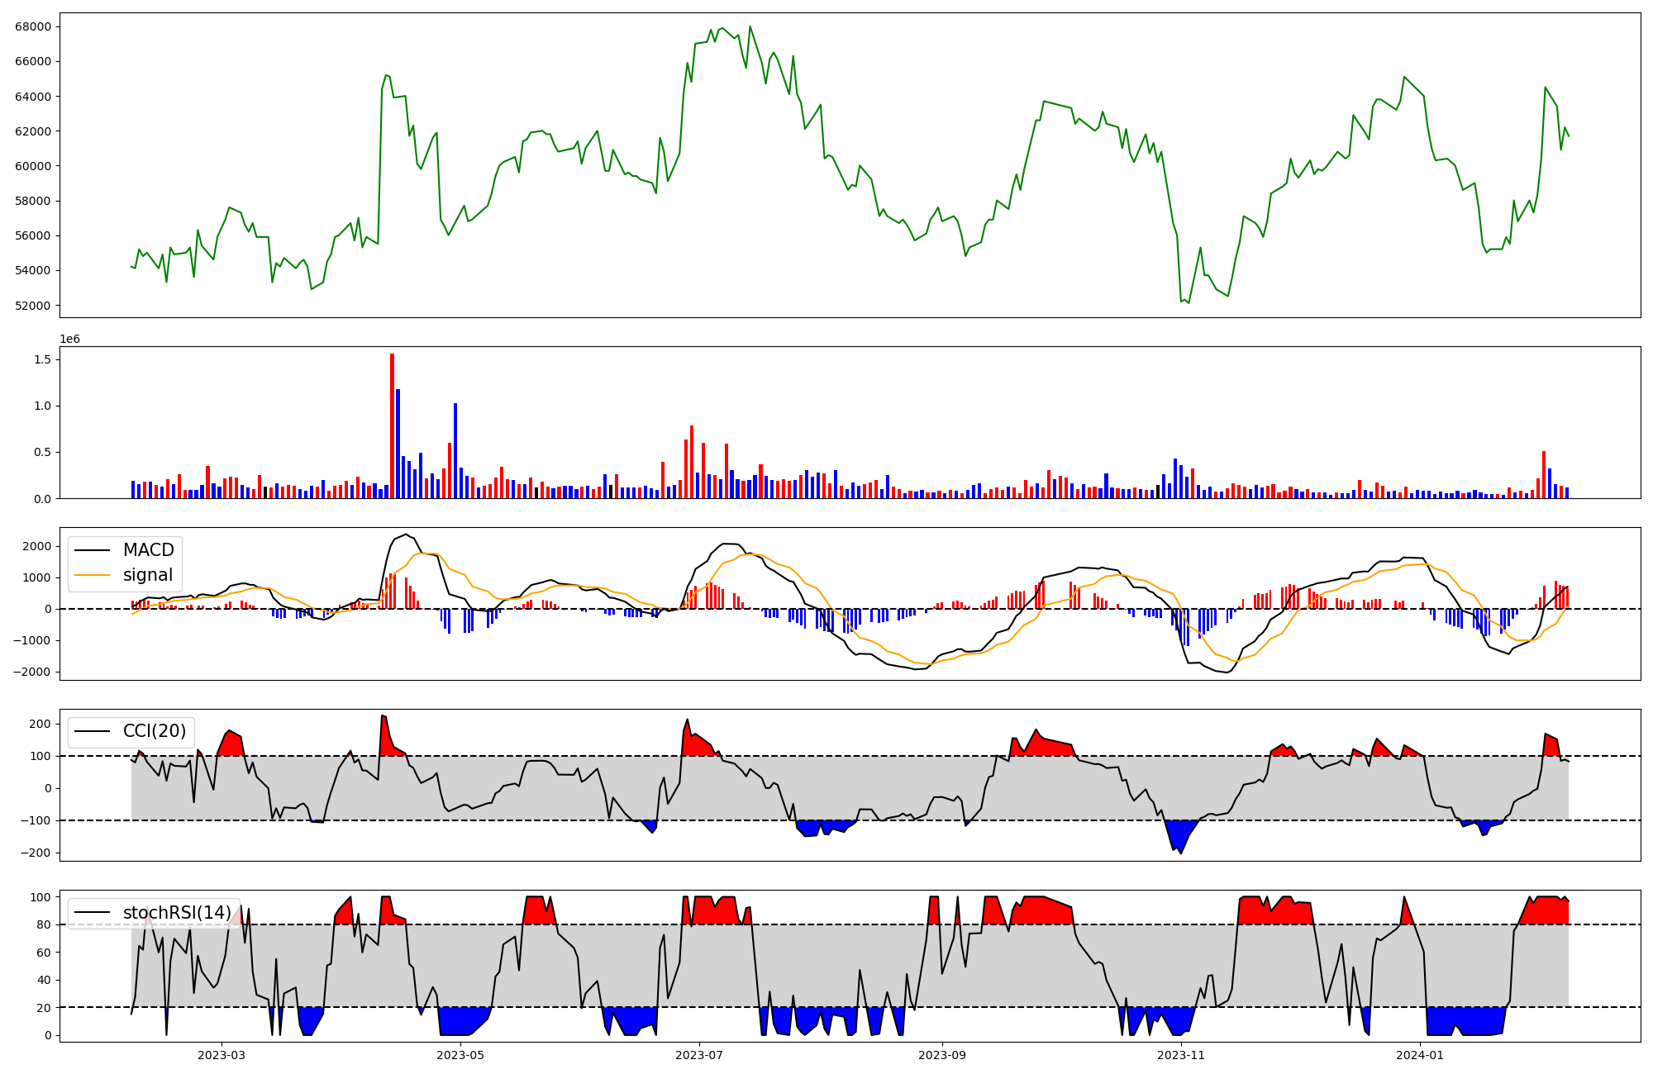Select the 2023-09 x-axis date label
Viewport: 1653px width, 1074px height.
(942, 1055)
